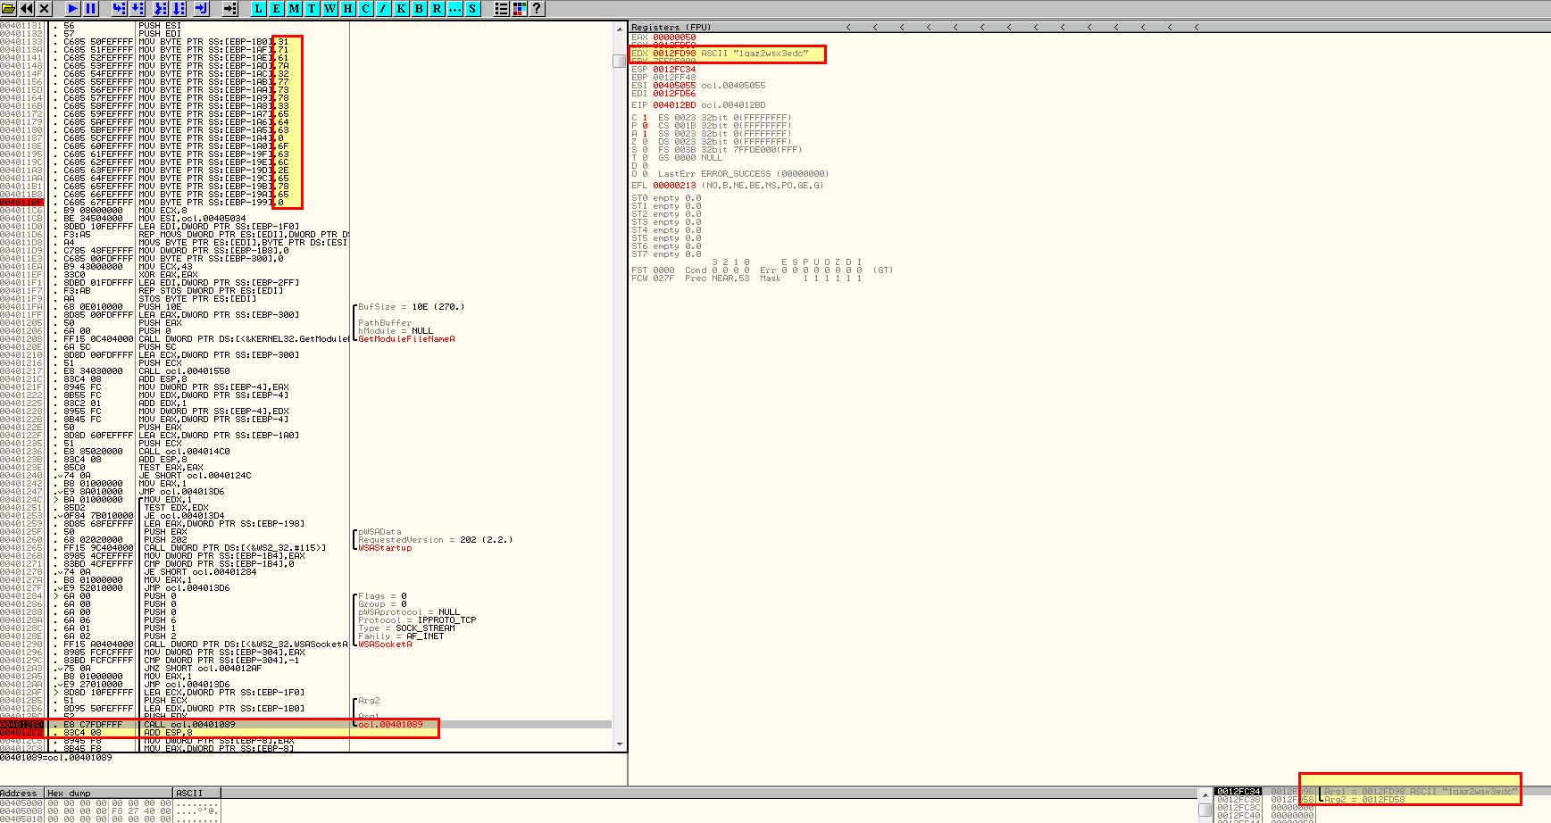Viewport: 1551px width, 823px height.
Task: Open the Appearance color options icon
Action: 520,8
